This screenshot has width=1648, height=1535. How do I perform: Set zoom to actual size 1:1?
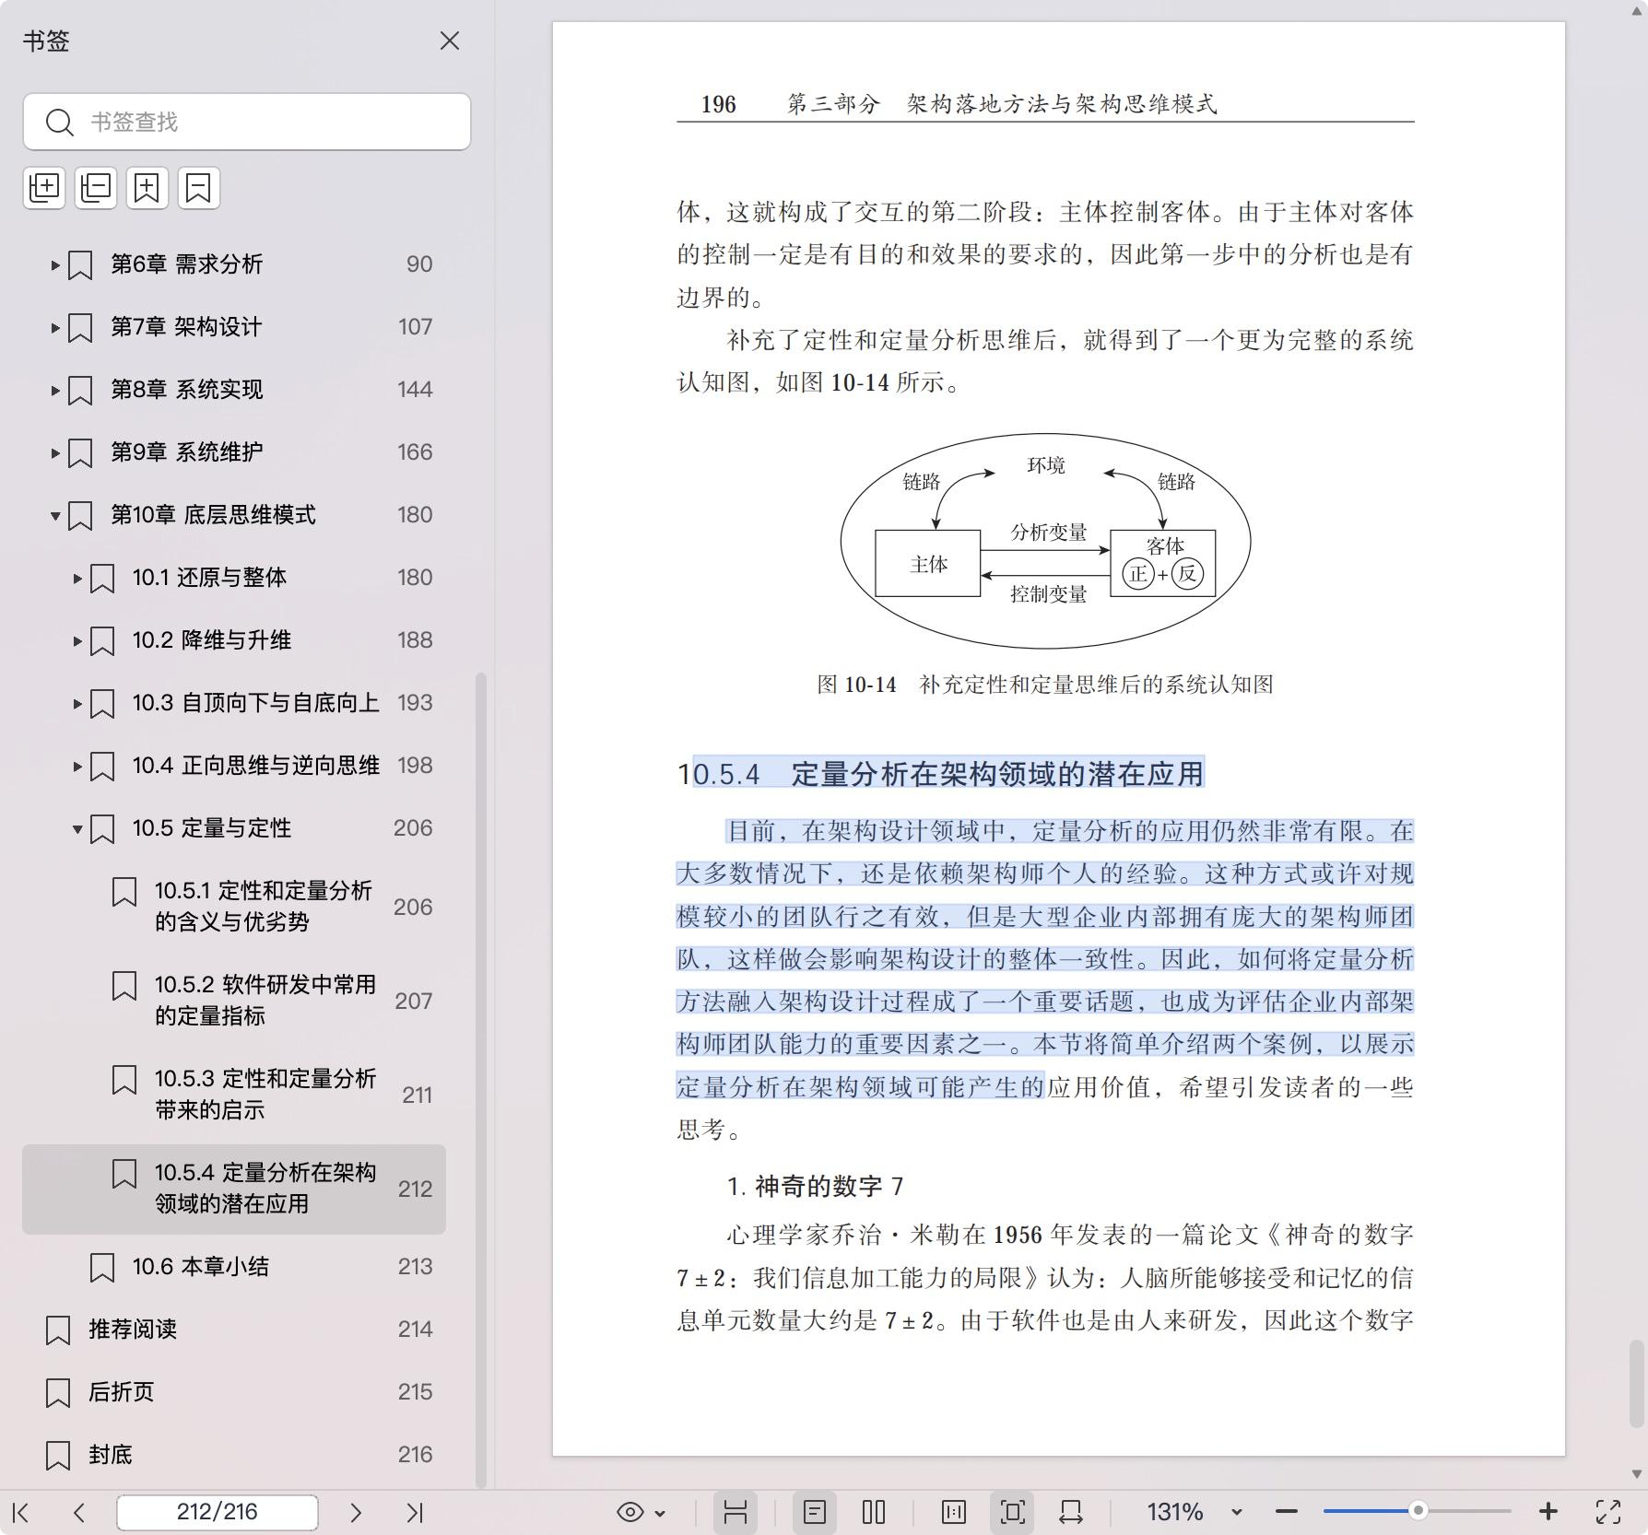click(x=954, y=1512)
